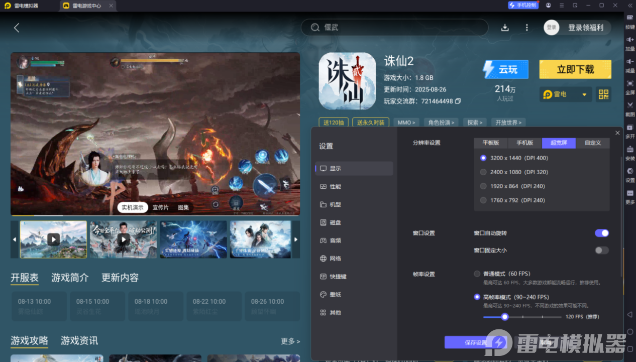Toggle 窗口自动旋转 auto-rotate switch

[x=602, y=233]
